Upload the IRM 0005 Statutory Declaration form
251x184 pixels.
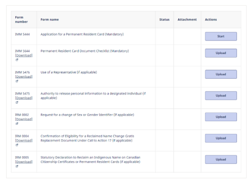click(x=221, y=159)
